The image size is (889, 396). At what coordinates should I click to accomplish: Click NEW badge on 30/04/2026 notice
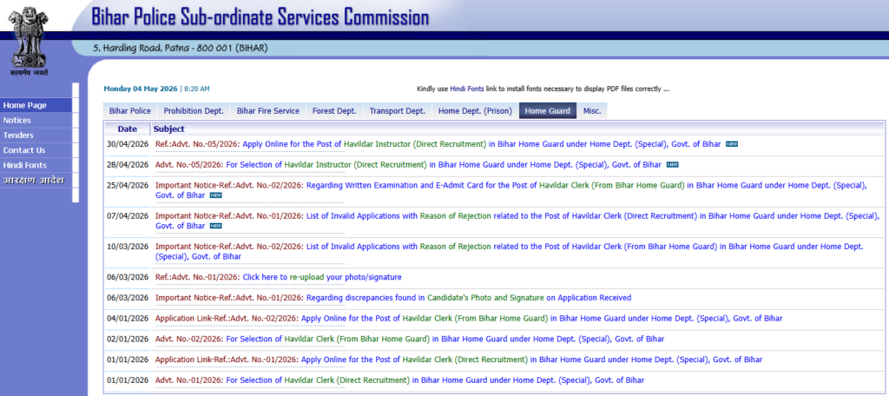732,144
